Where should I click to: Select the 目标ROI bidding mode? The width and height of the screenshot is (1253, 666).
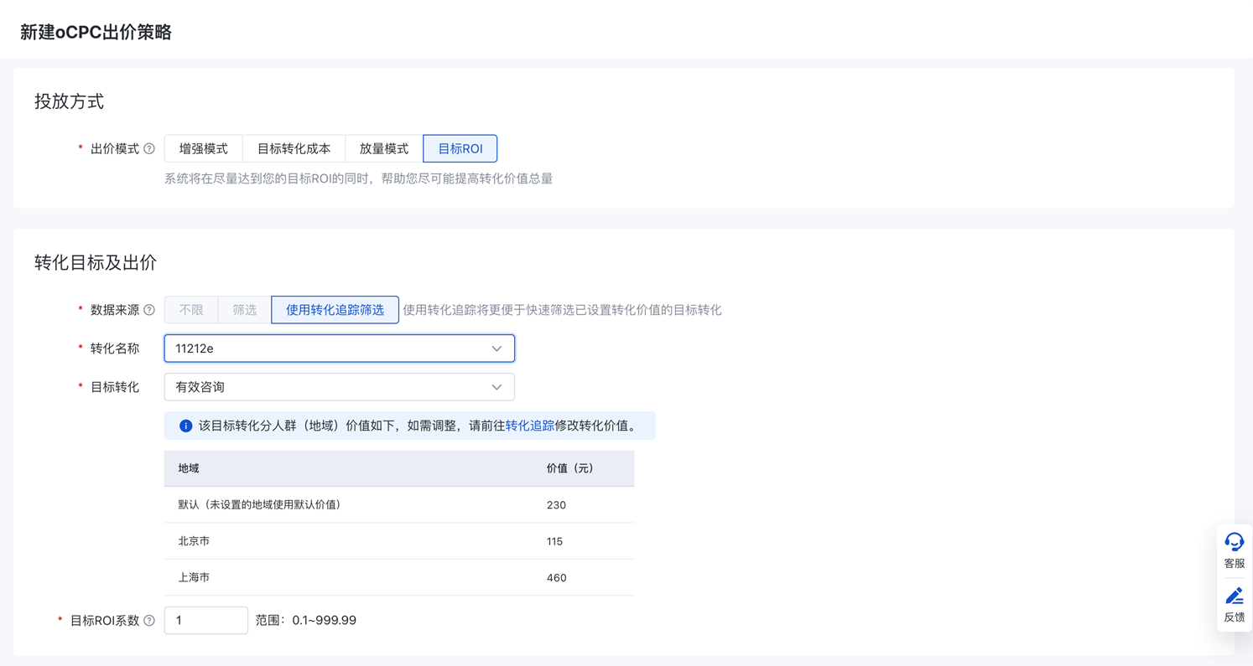[x=460, y=149]
